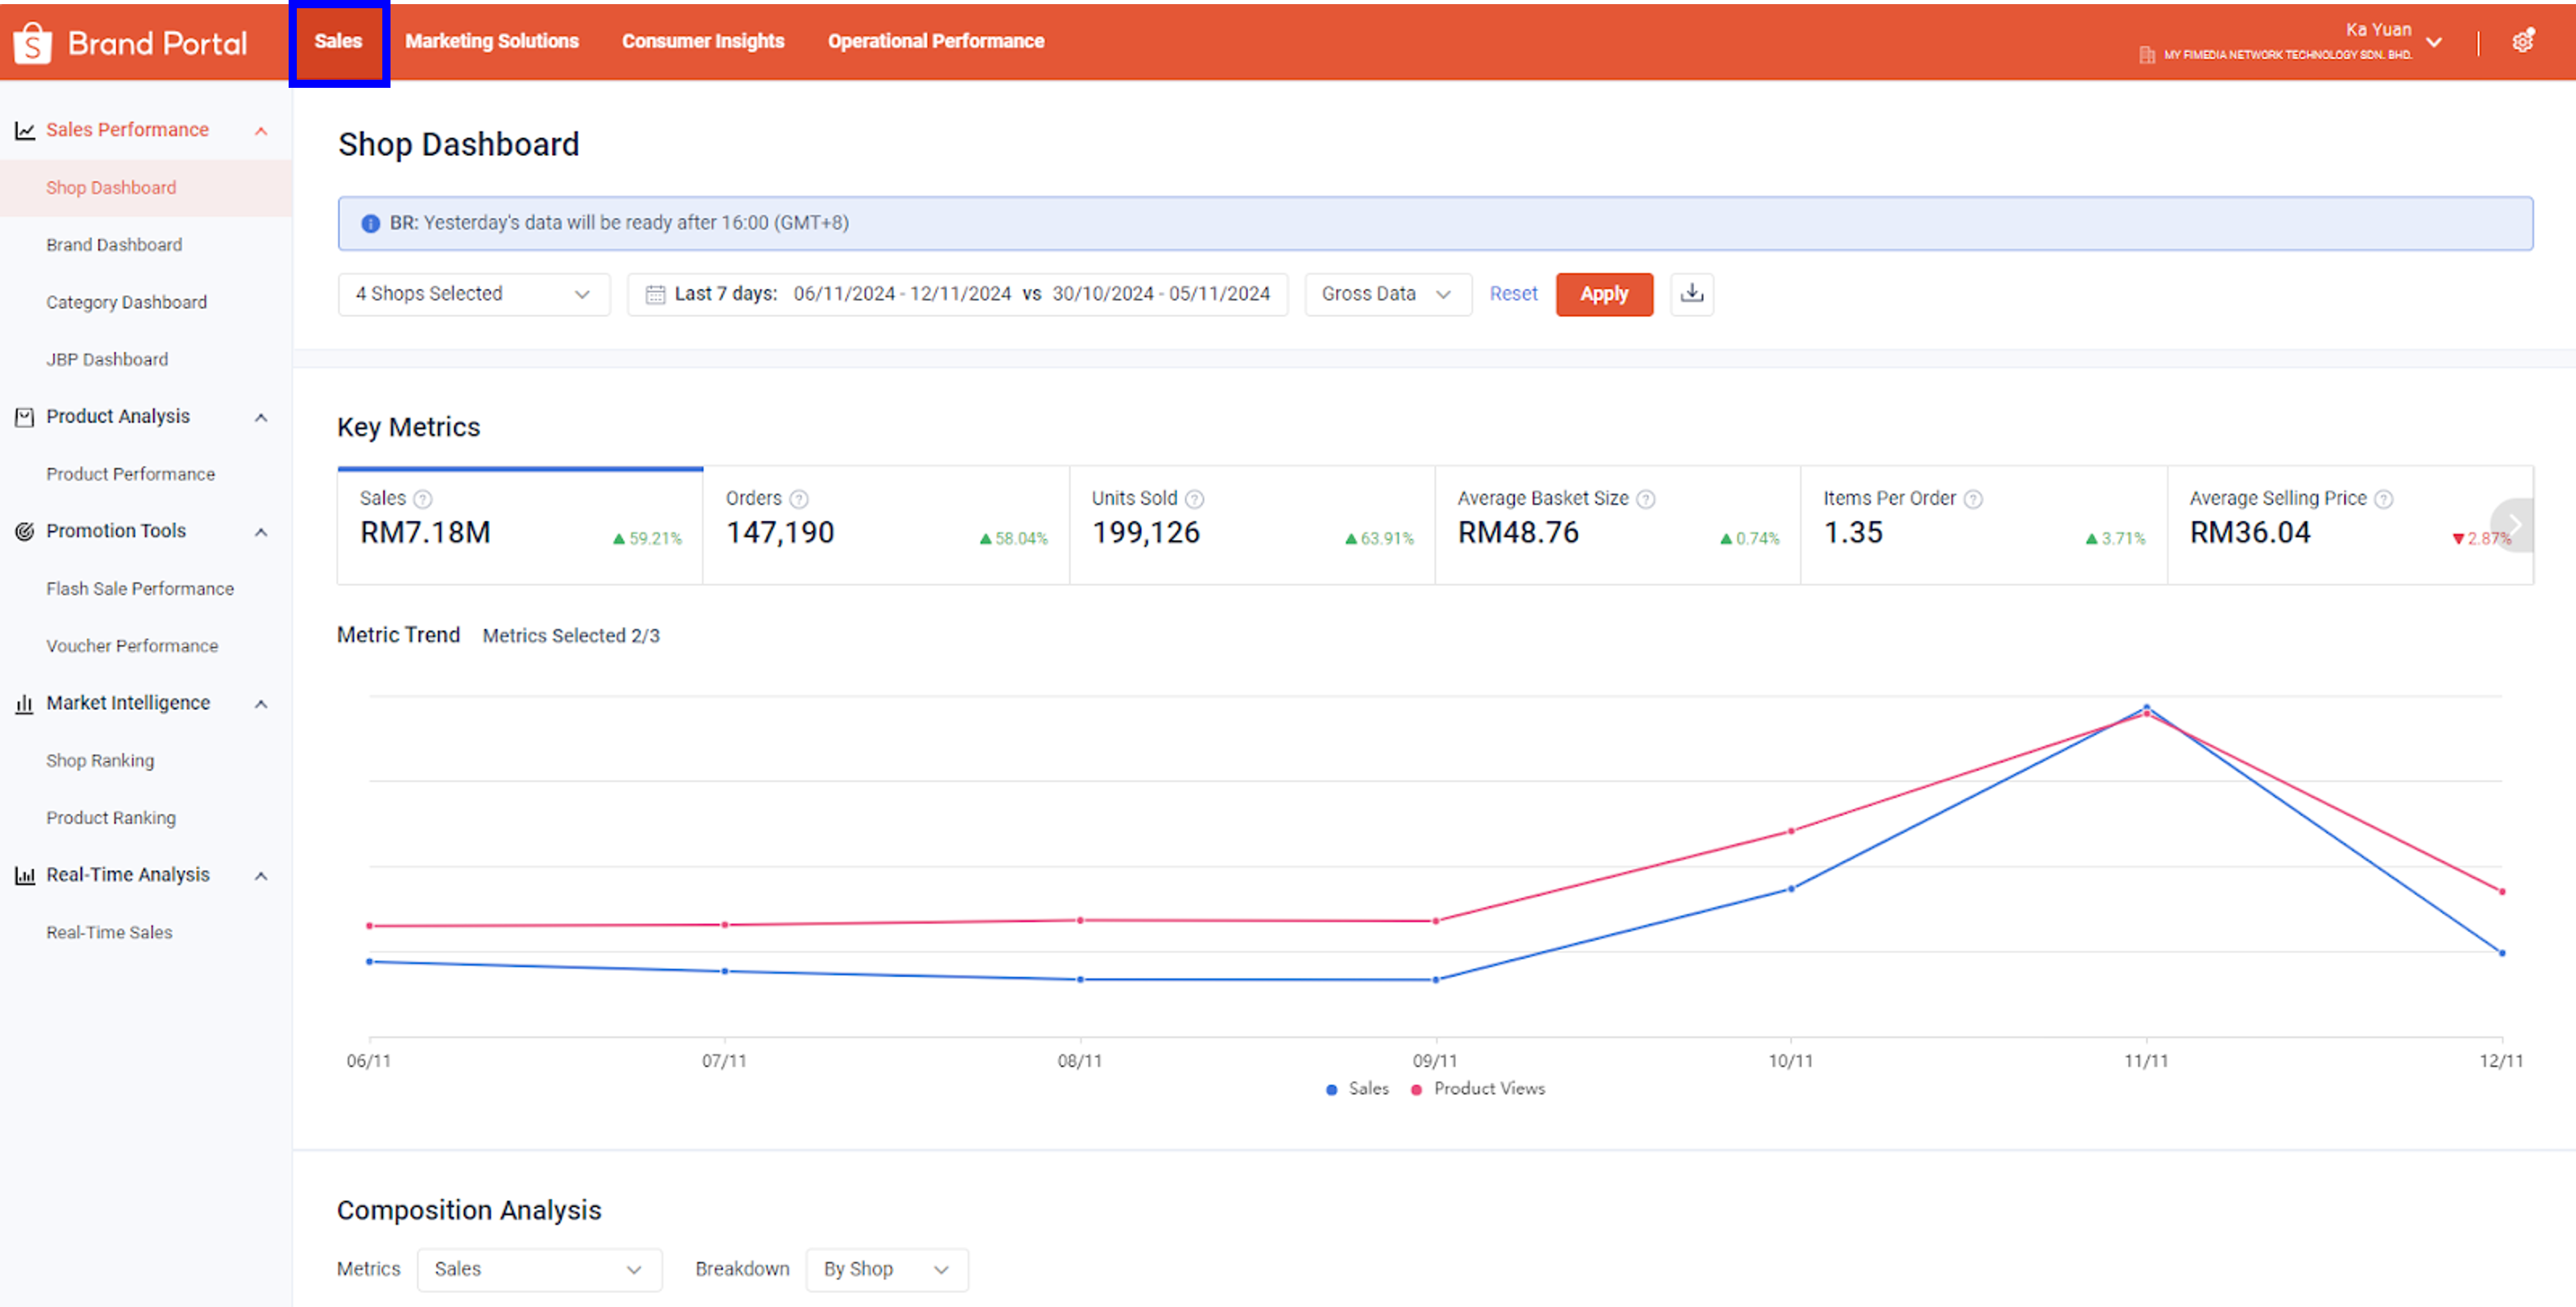This screenshot has height=1307, width=2576.
Task: Open the Consumer Insights menu
Action: point(703,40)
